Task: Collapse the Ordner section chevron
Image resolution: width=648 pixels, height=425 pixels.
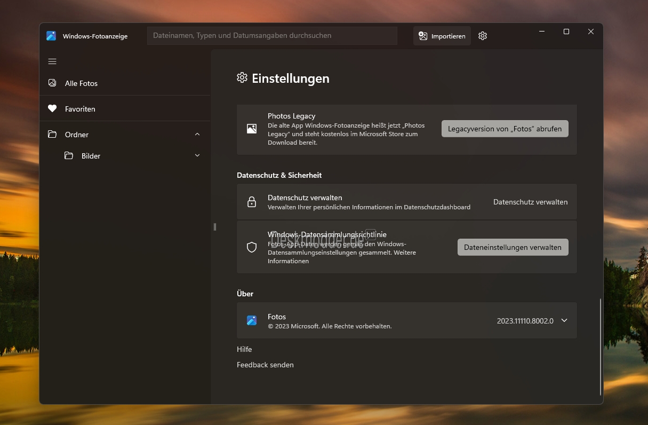Action: coord(197,134)
